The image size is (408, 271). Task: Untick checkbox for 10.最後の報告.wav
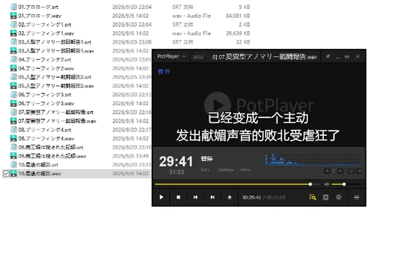point(6,173)
